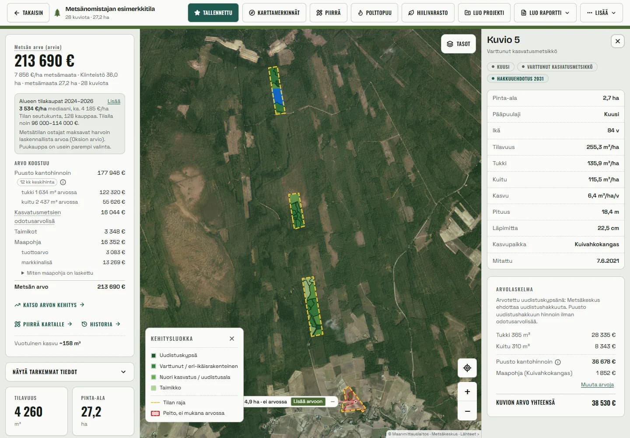Click the 12 kk keskihinta chip
Image resolution: width=630 pixels, height=438 pixels.
click(x=37, y=182)
